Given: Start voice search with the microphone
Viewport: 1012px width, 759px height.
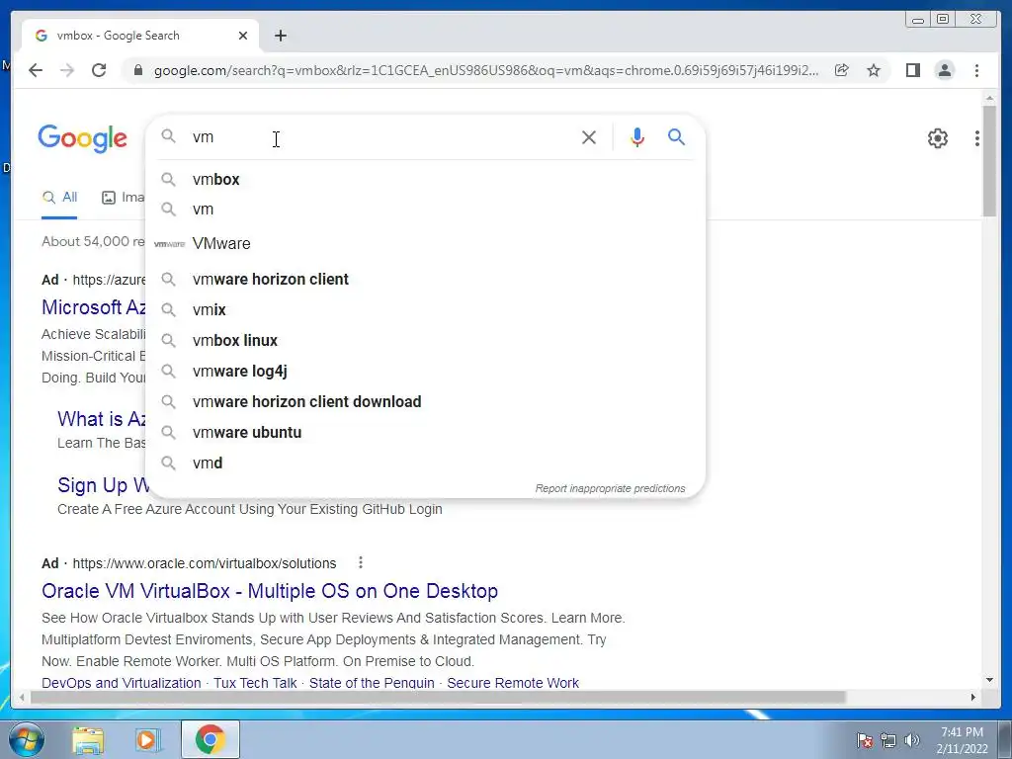Looking at the screenshot, I should (637, 136).
